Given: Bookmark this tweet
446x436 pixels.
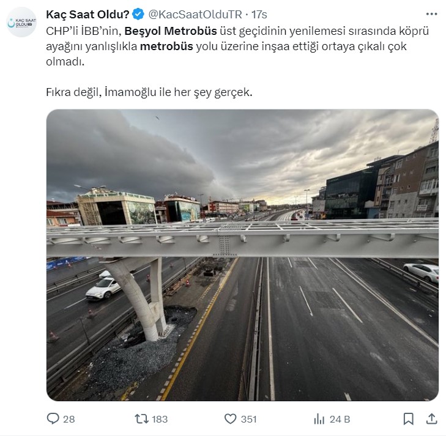Looking at the screenshot, I should (x=409, y=419).
